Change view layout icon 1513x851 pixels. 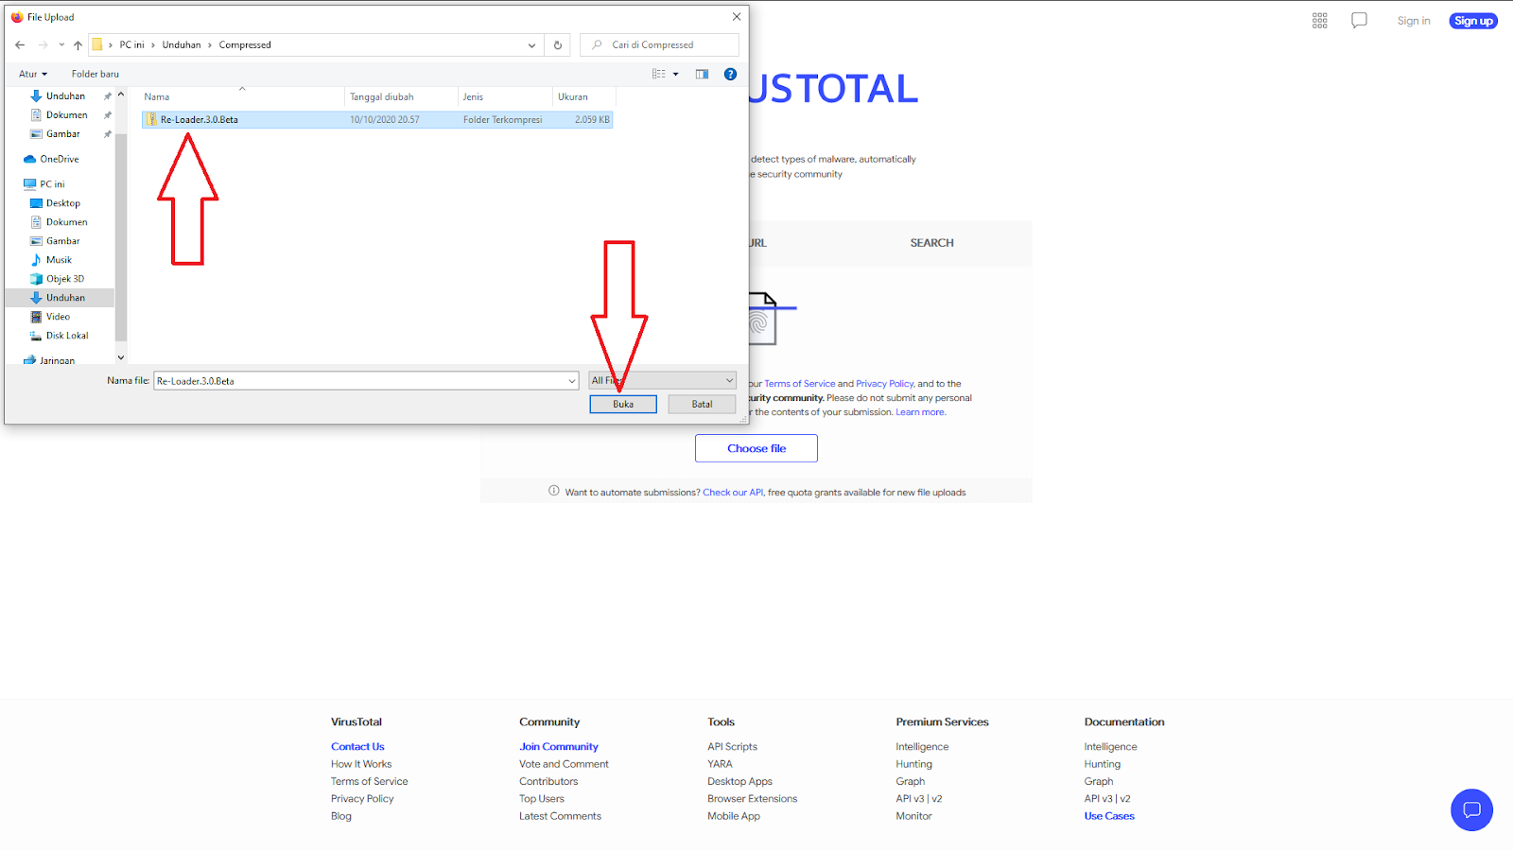tap(659, 74)
